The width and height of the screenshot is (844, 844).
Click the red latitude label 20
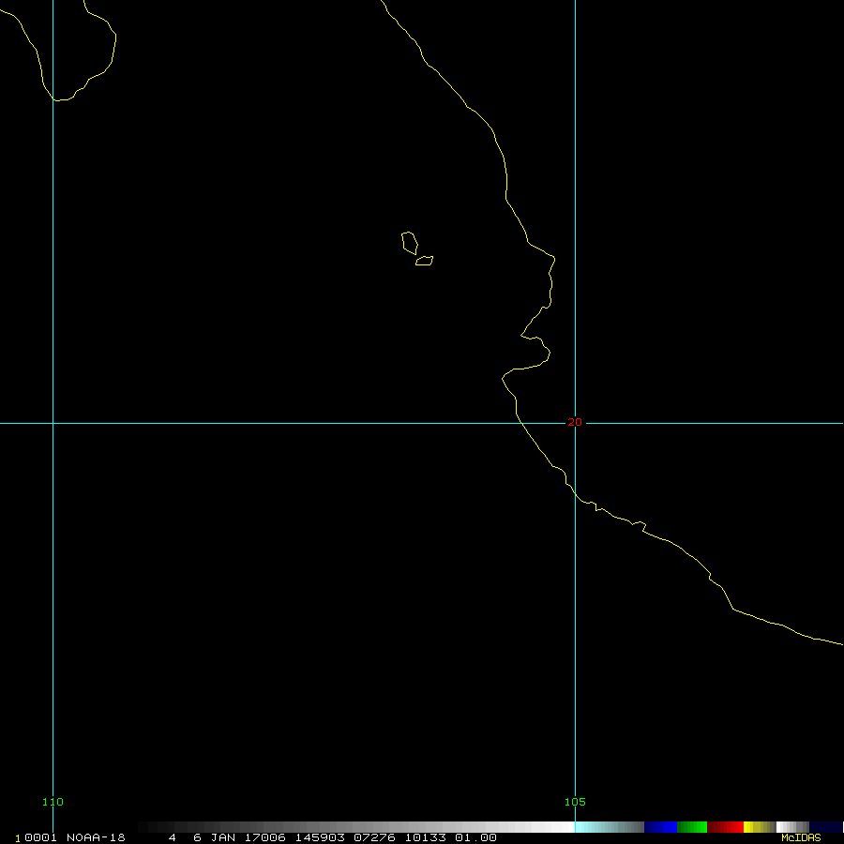(x=575, y=423)
